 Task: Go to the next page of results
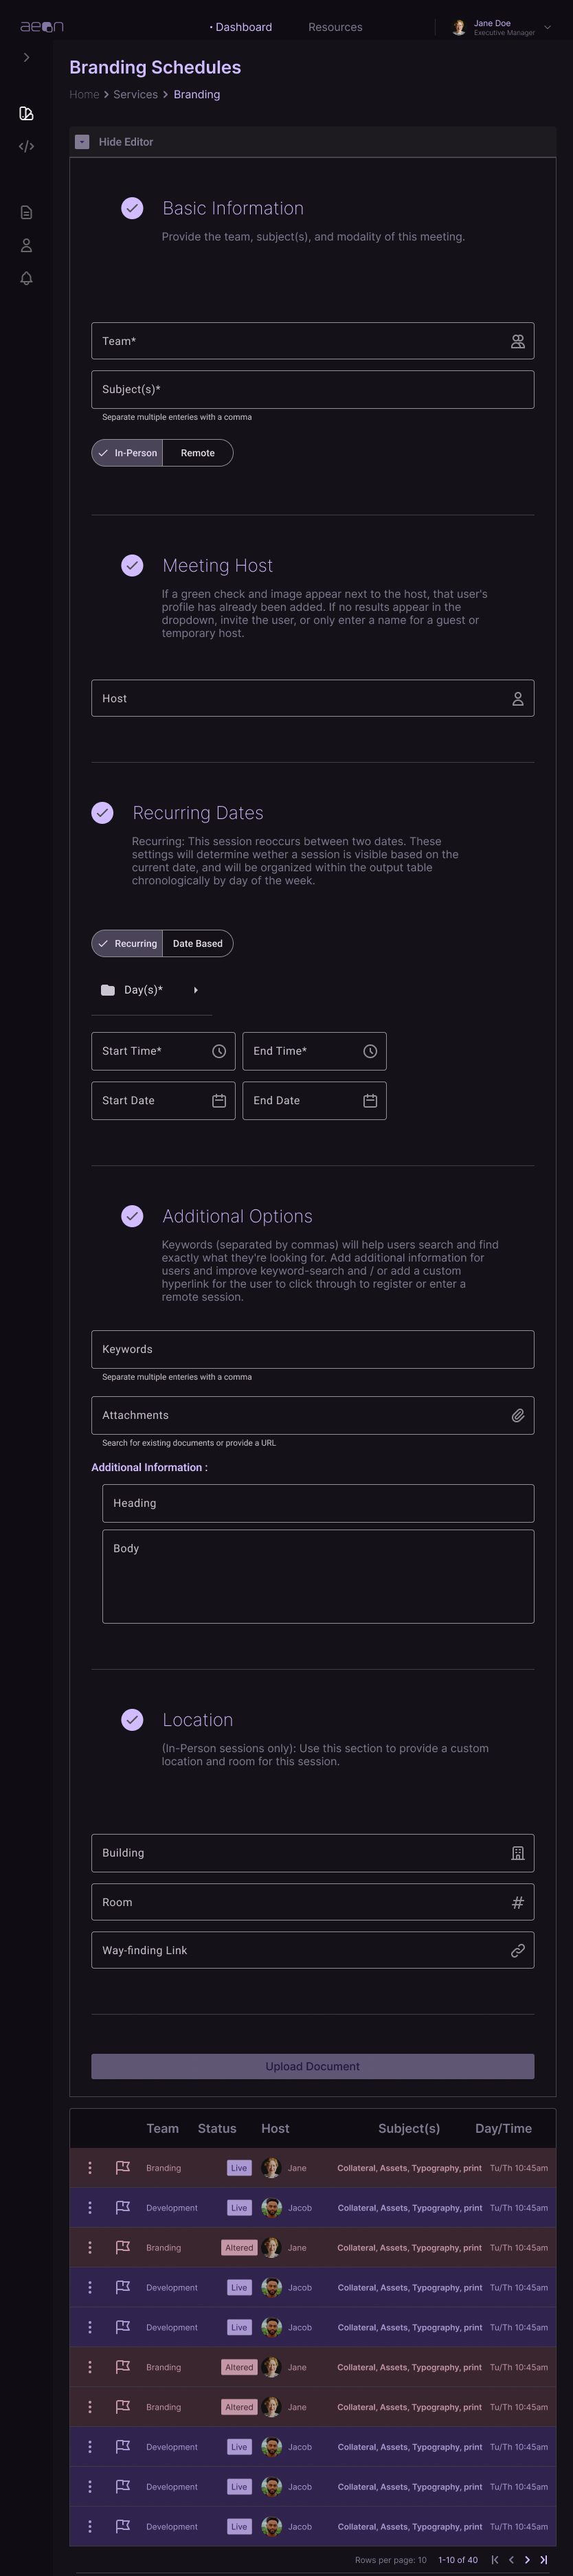(527, 2560)
